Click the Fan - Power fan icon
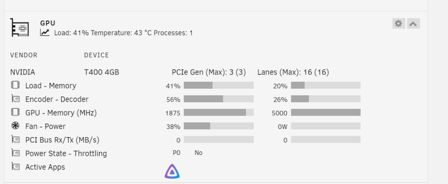 point(15,125)
